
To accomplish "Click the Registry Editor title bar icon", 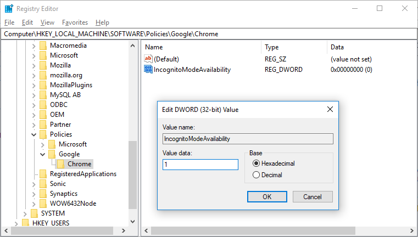I will coord(9,9).
